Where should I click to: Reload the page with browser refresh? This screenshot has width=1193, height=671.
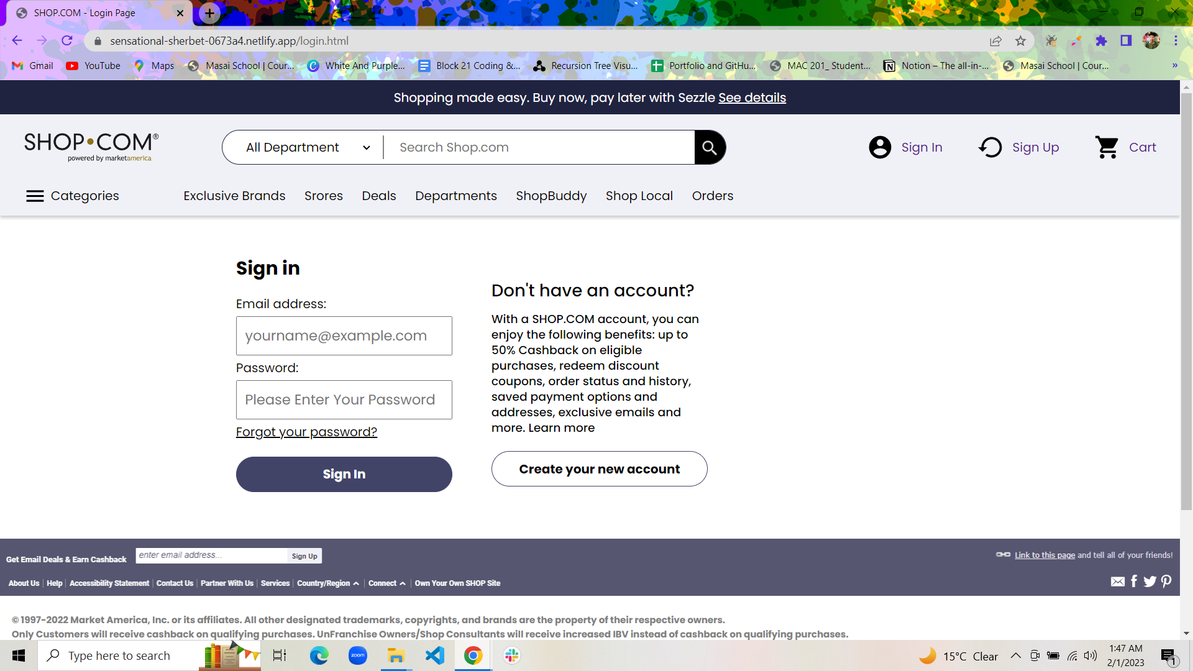pyautogui.click(x=67, y=41)
